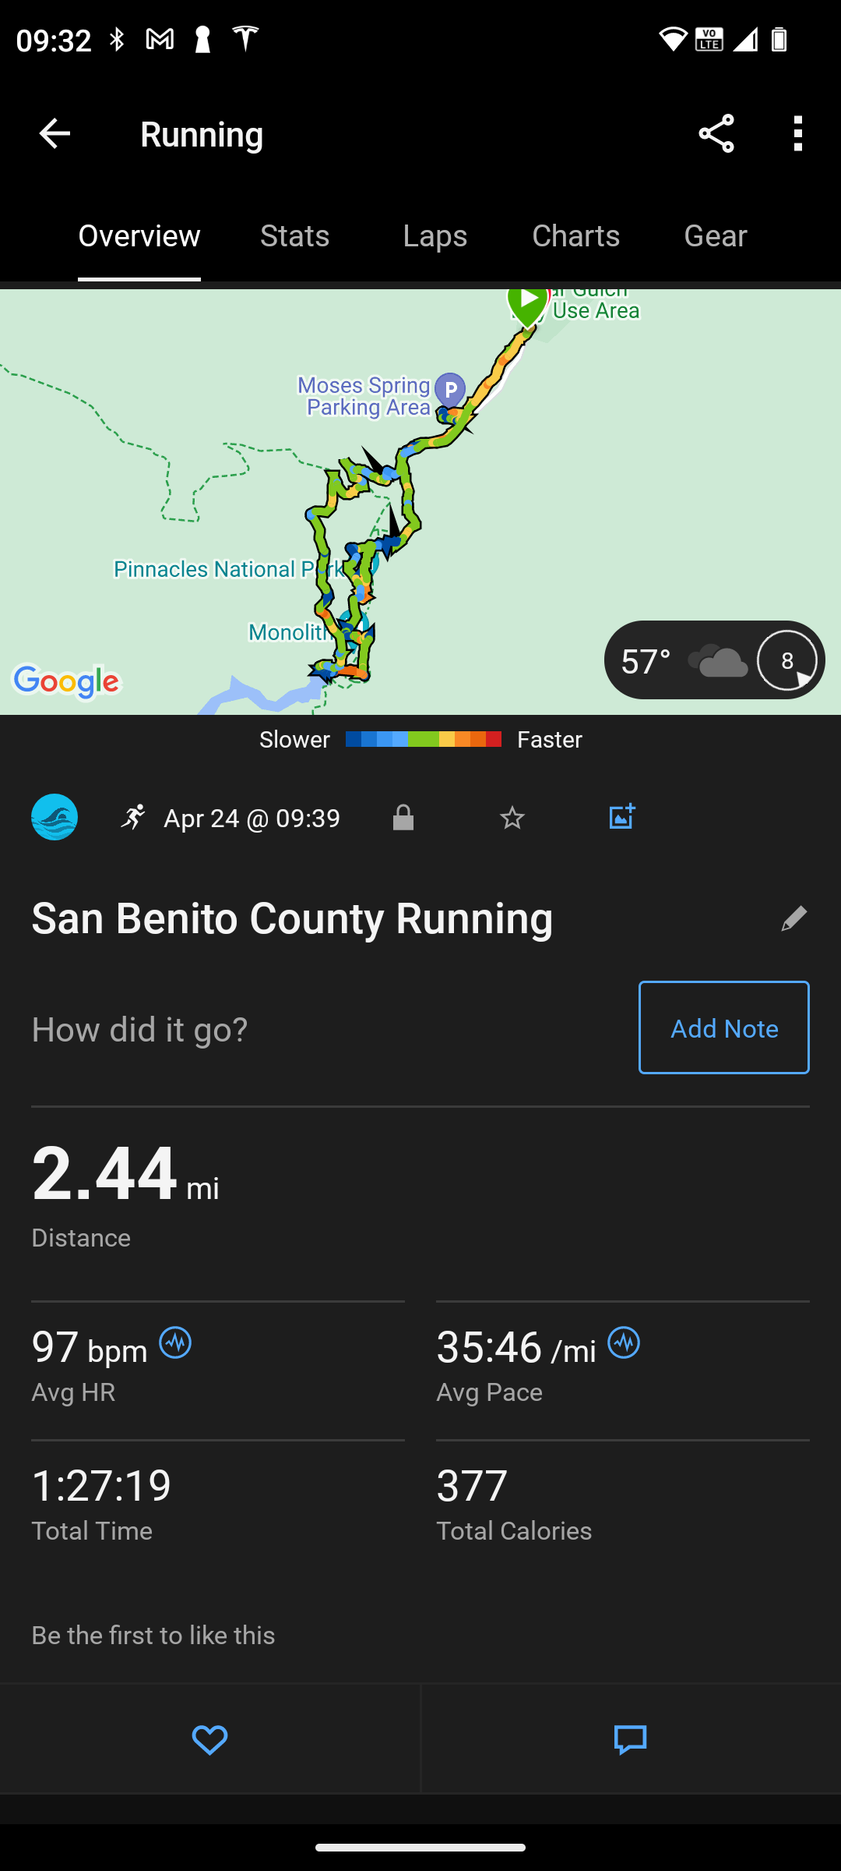Open the share activity icon
841x1871 pixels.
point(716,134)
